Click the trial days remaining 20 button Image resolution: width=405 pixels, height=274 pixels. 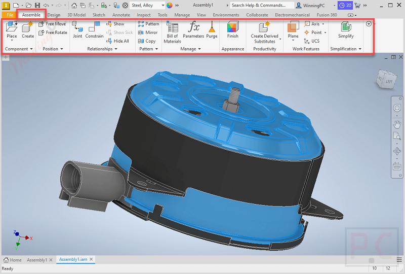coord(345,5)
